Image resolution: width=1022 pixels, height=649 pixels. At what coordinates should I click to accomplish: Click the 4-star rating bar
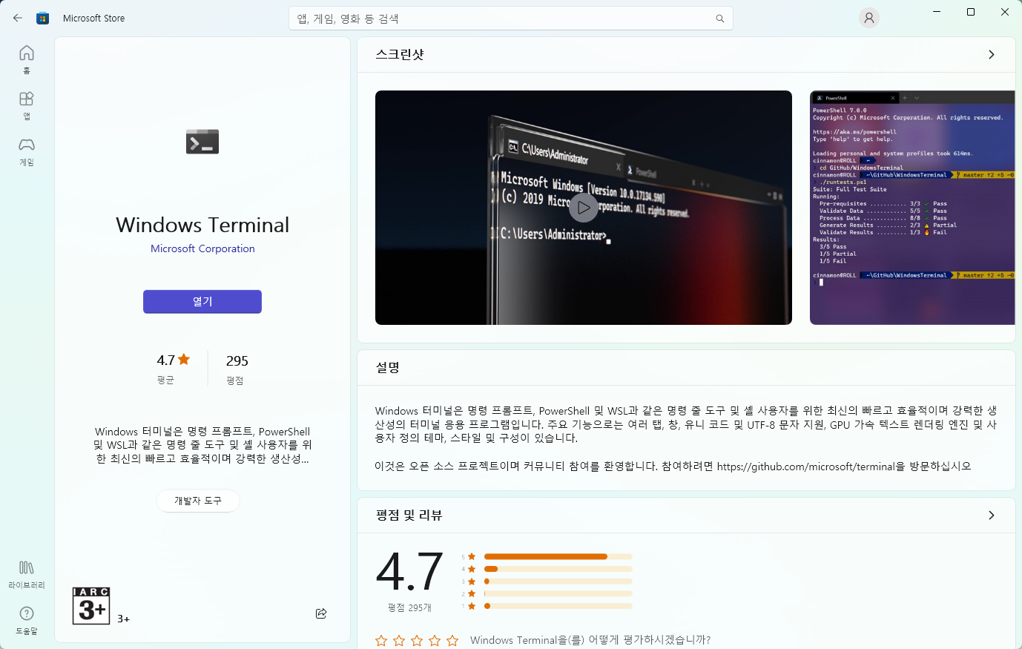[x=558, y=569]
